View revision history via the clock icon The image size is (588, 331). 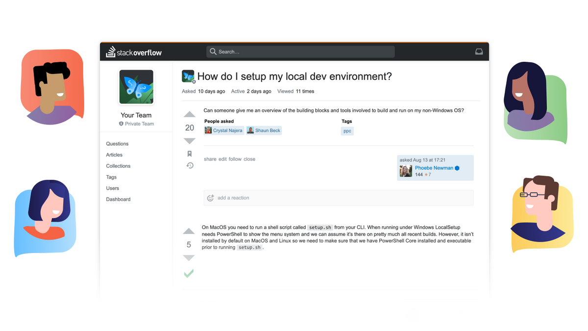pyautogui.click(x=189, y=166)
